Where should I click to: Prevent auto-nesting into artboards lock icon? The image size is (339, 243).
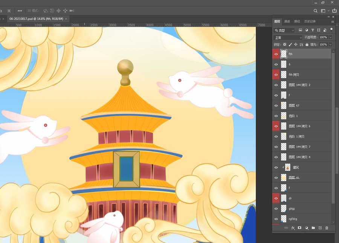click(x=301, y=44)
